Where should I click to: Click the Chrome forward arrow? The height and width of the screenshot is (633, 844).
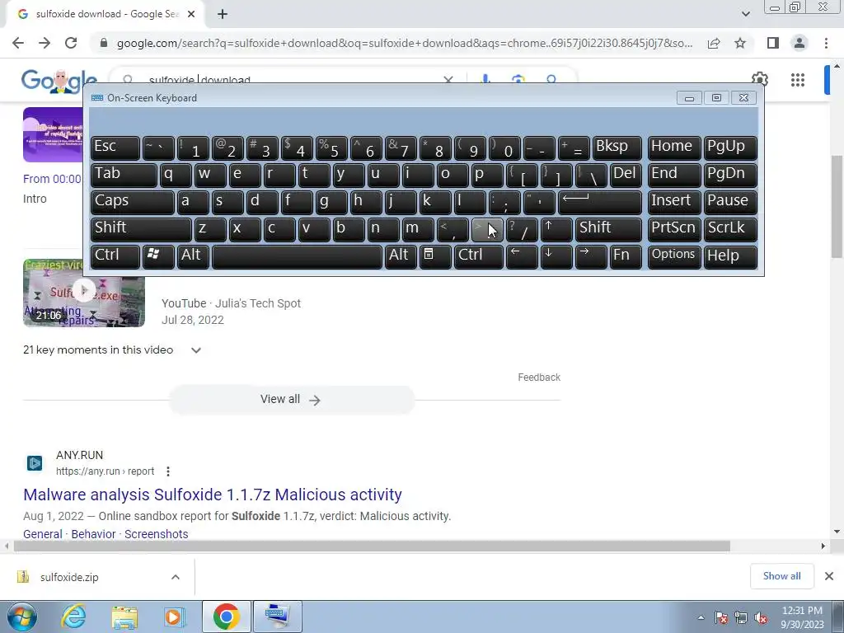point(45,43)
